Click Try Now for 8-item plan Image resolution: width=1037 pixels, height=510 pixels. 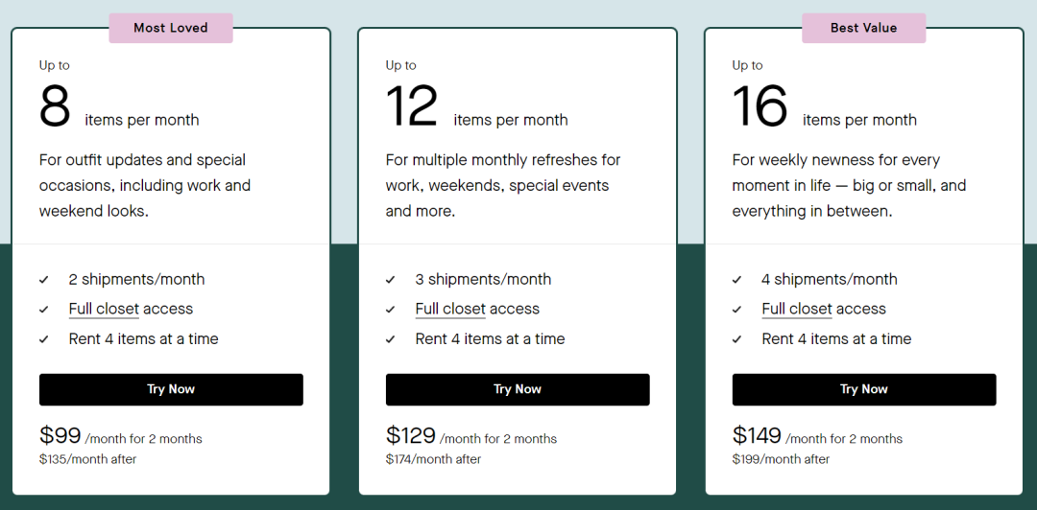pos(171,389)
